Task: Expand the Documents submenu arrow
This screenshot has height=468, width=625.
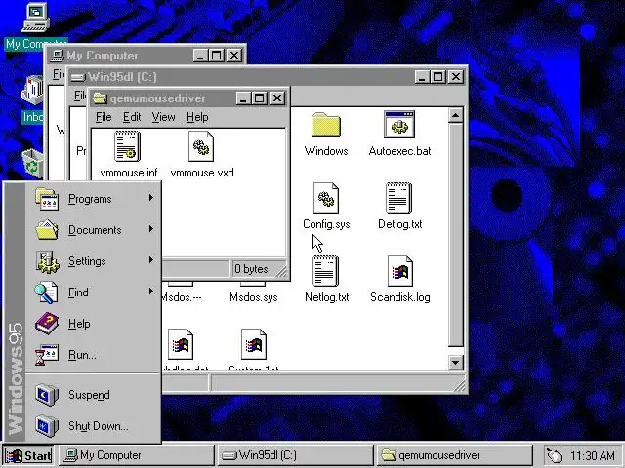Action: click(x=151, y=229)
